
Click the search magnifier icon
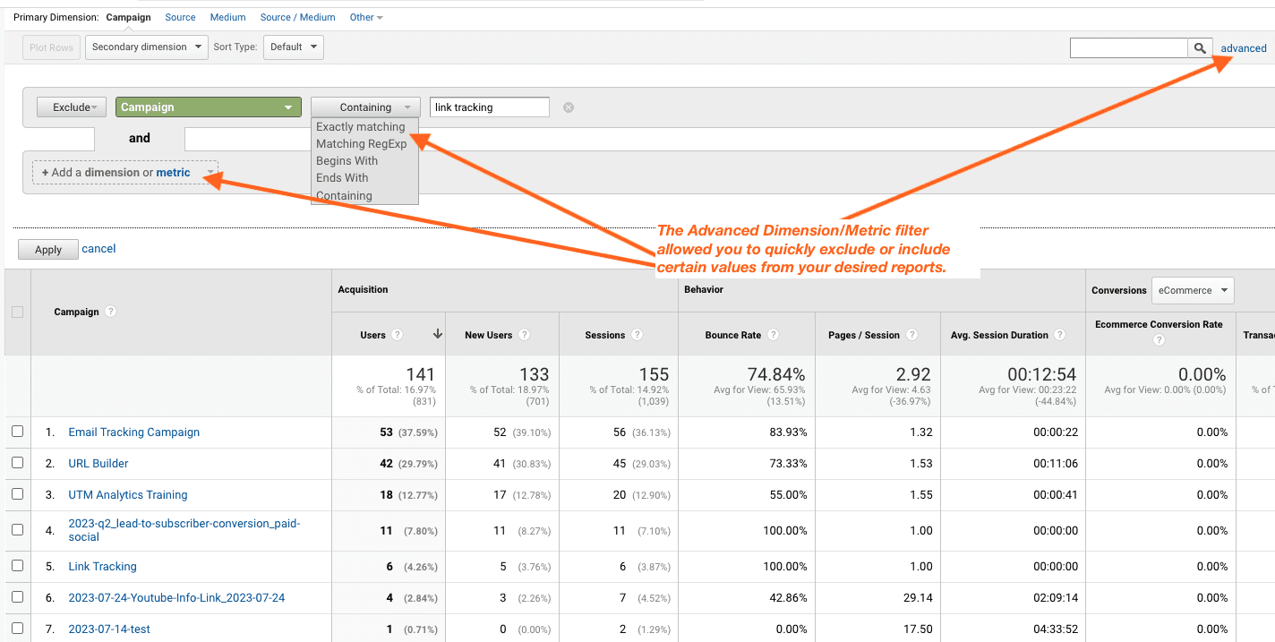point(1200,47)
